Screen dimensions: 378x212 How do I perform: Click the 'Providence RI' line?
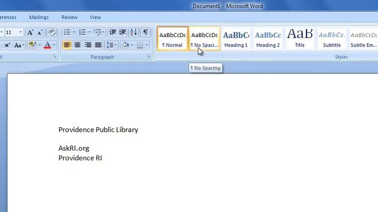pyautogui.click(x=80, y=158)
